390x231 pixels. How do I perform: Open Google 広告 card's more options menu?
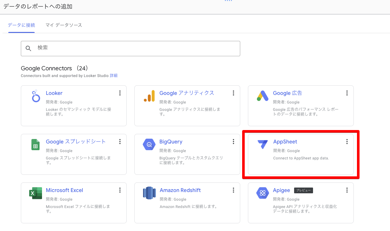[x=347, y=93]
